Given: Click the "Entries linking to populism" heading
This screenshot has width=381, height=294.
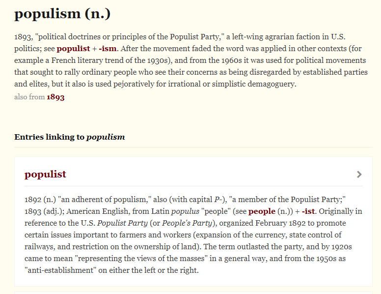Looking at the screenshot, I should [69, 137].
